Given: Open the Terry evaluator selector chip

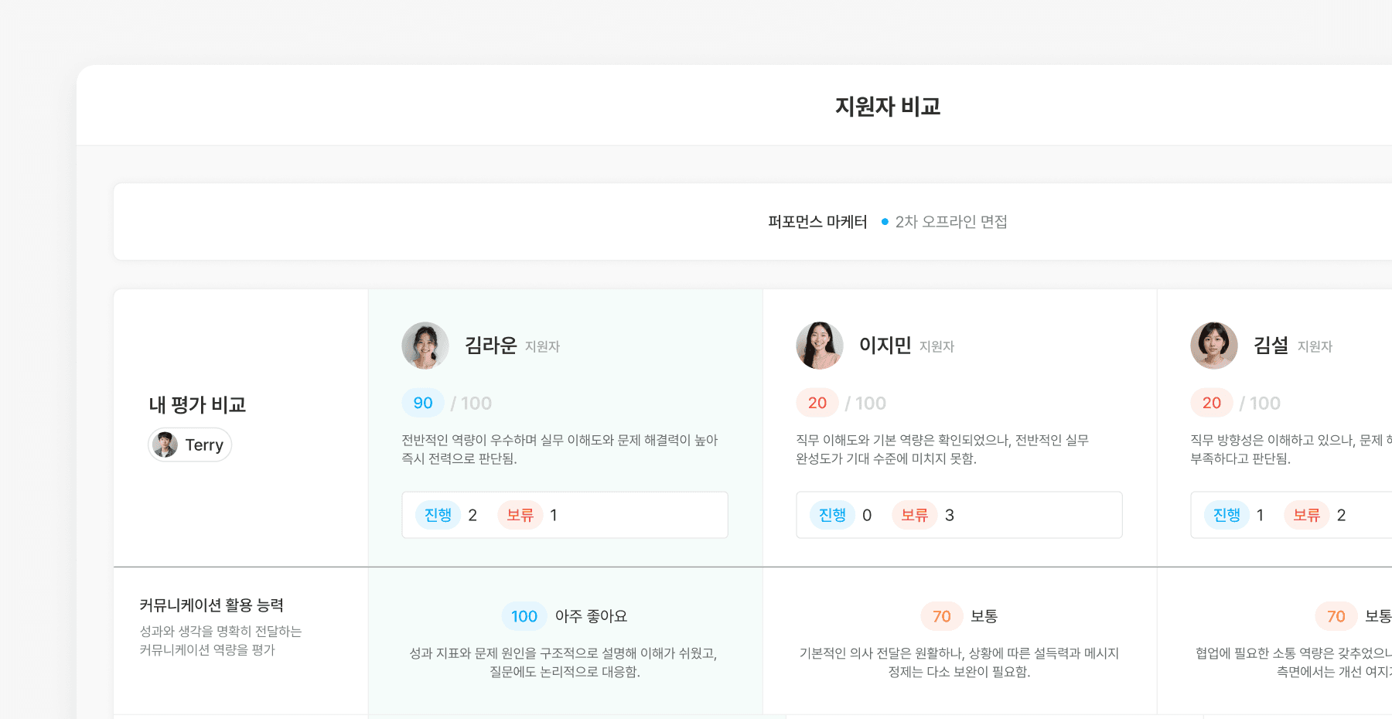Looking at the screenshot, I should click(190, 445).
